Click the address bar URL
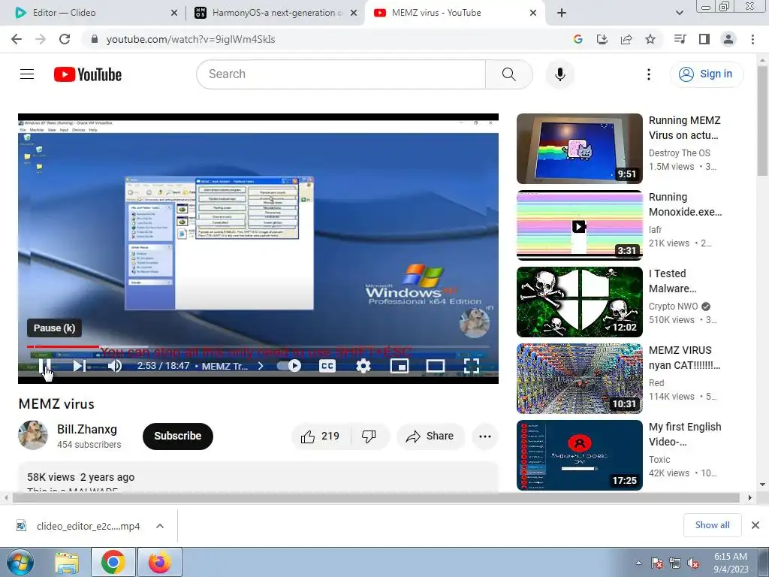The height and width of the screenshot is (577, 769). click(x=191, y=39)
